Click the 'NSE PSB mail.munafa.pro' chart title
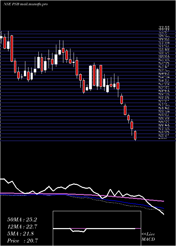176x246 pixels. pos(25,4)
